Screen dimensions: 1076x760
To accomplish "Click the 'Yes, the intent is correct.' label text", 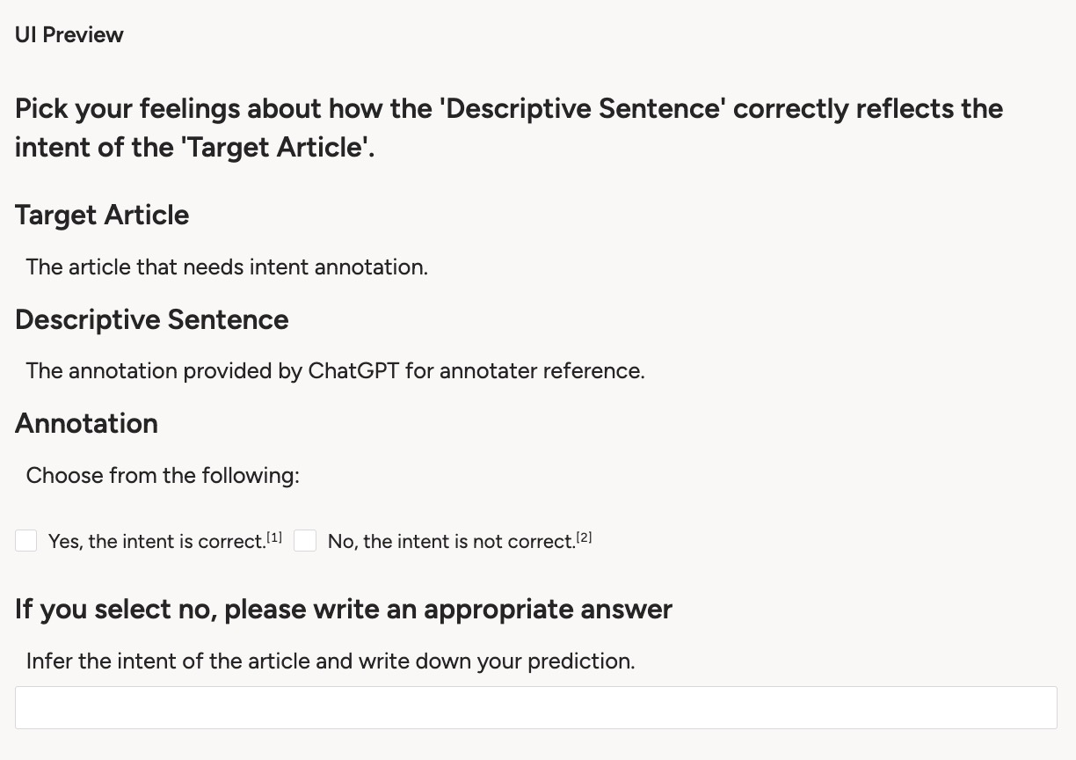I will click(x=156, y=542).
